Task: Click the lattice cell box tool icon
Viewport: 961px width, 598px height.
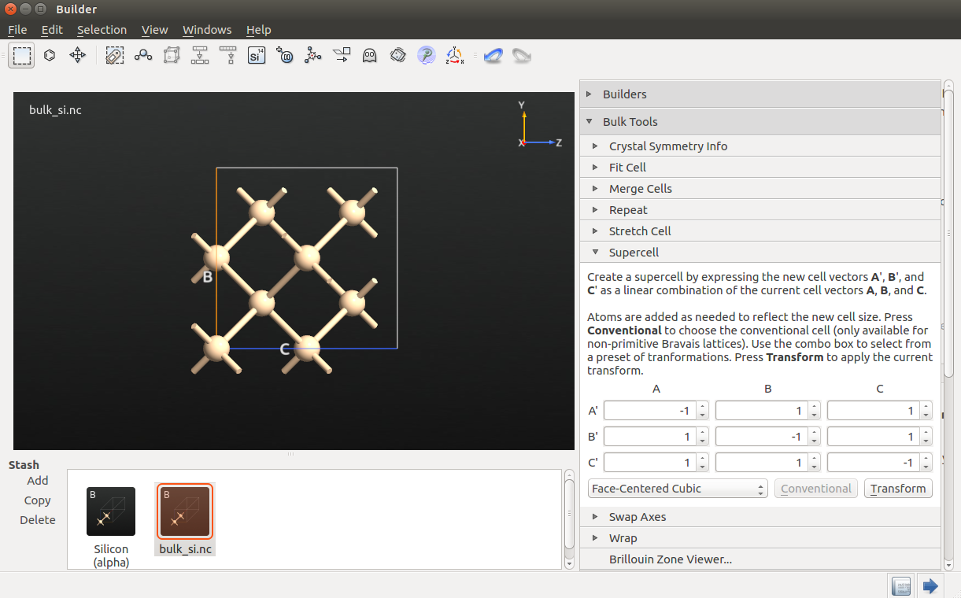Action: [172, 56]
